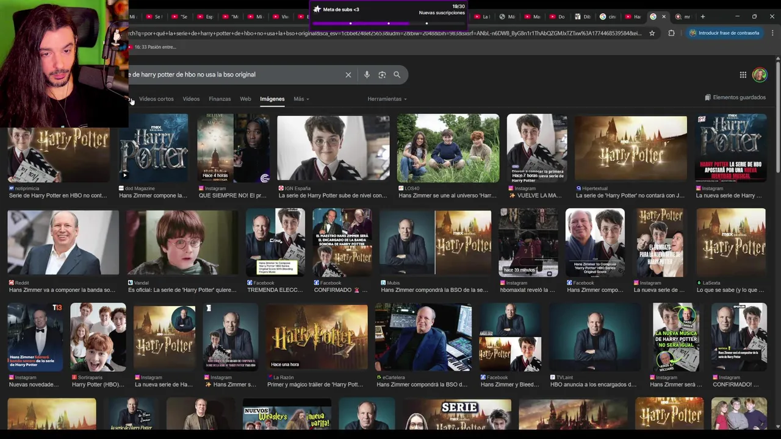This screenshot has width=781, height=439.
Task: Open the Chrome extensions puzzle icon
Action: 671,33
